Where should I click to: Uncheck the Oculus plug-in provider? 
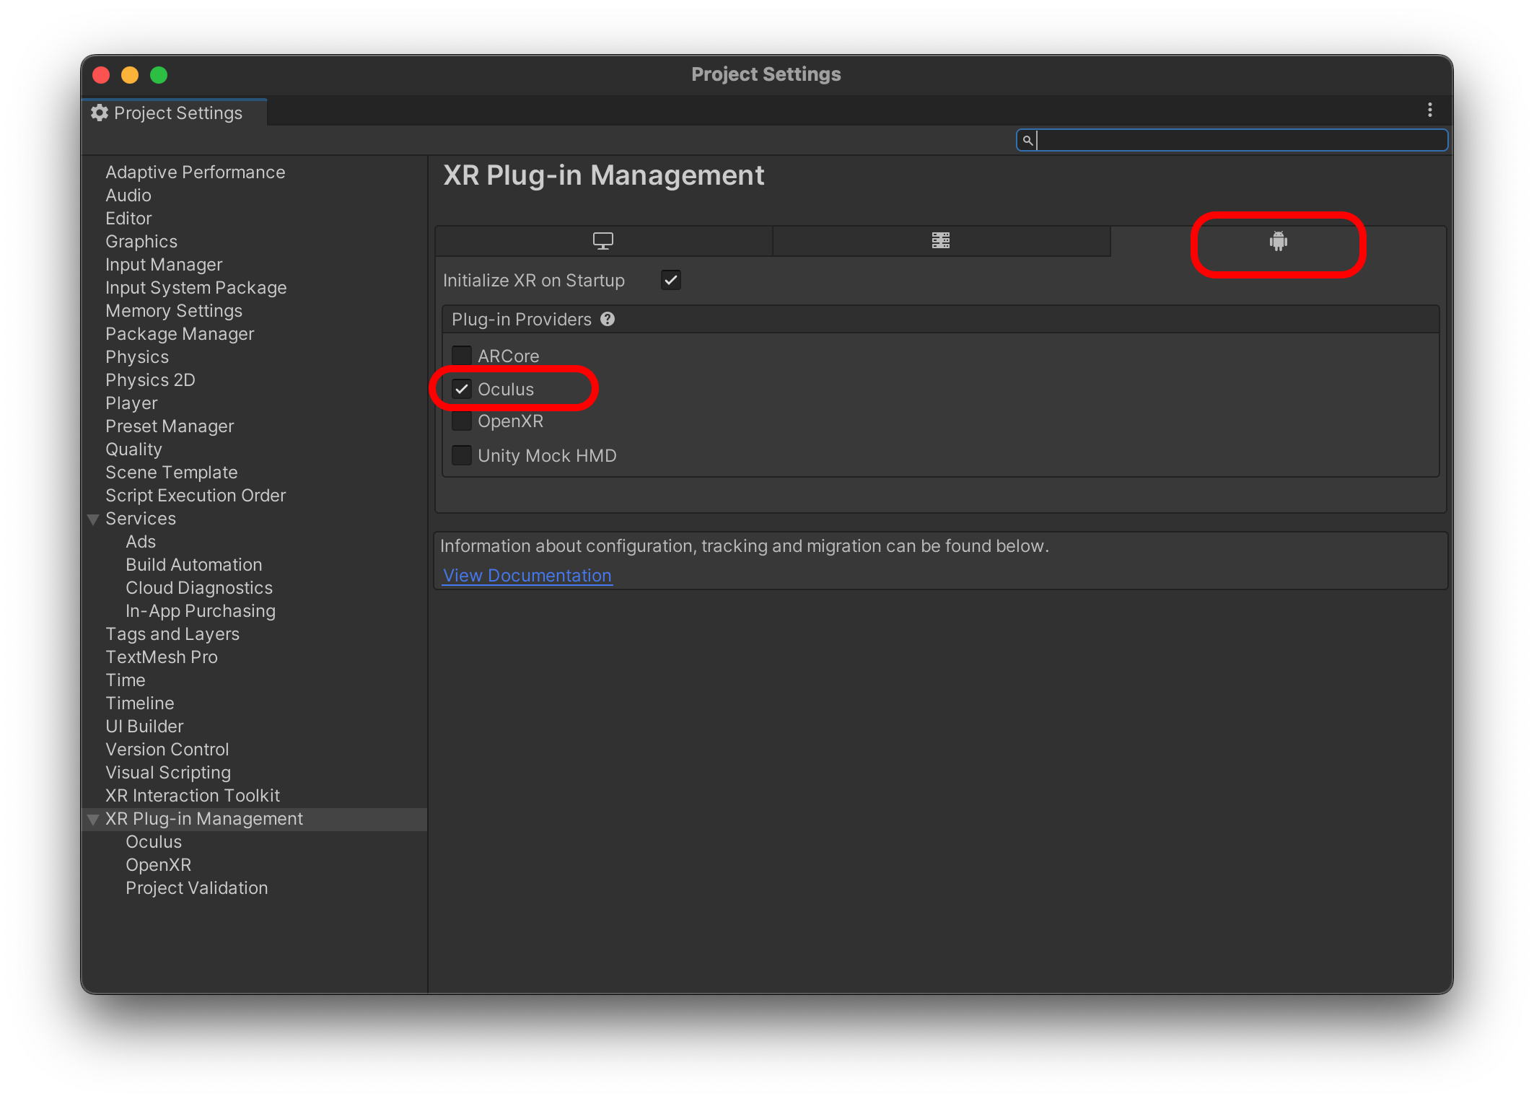coord(462,390)
